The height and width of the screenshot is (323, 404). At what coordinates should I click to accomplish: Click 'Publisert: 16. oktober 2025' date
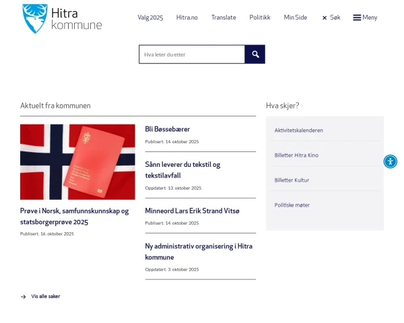click(47, 234)
